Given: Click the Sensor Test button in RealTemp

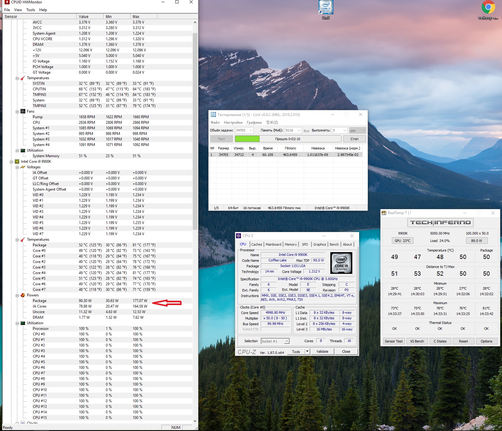Looking at the screenshot, I should pyautogui.click(x=394, y=341).
